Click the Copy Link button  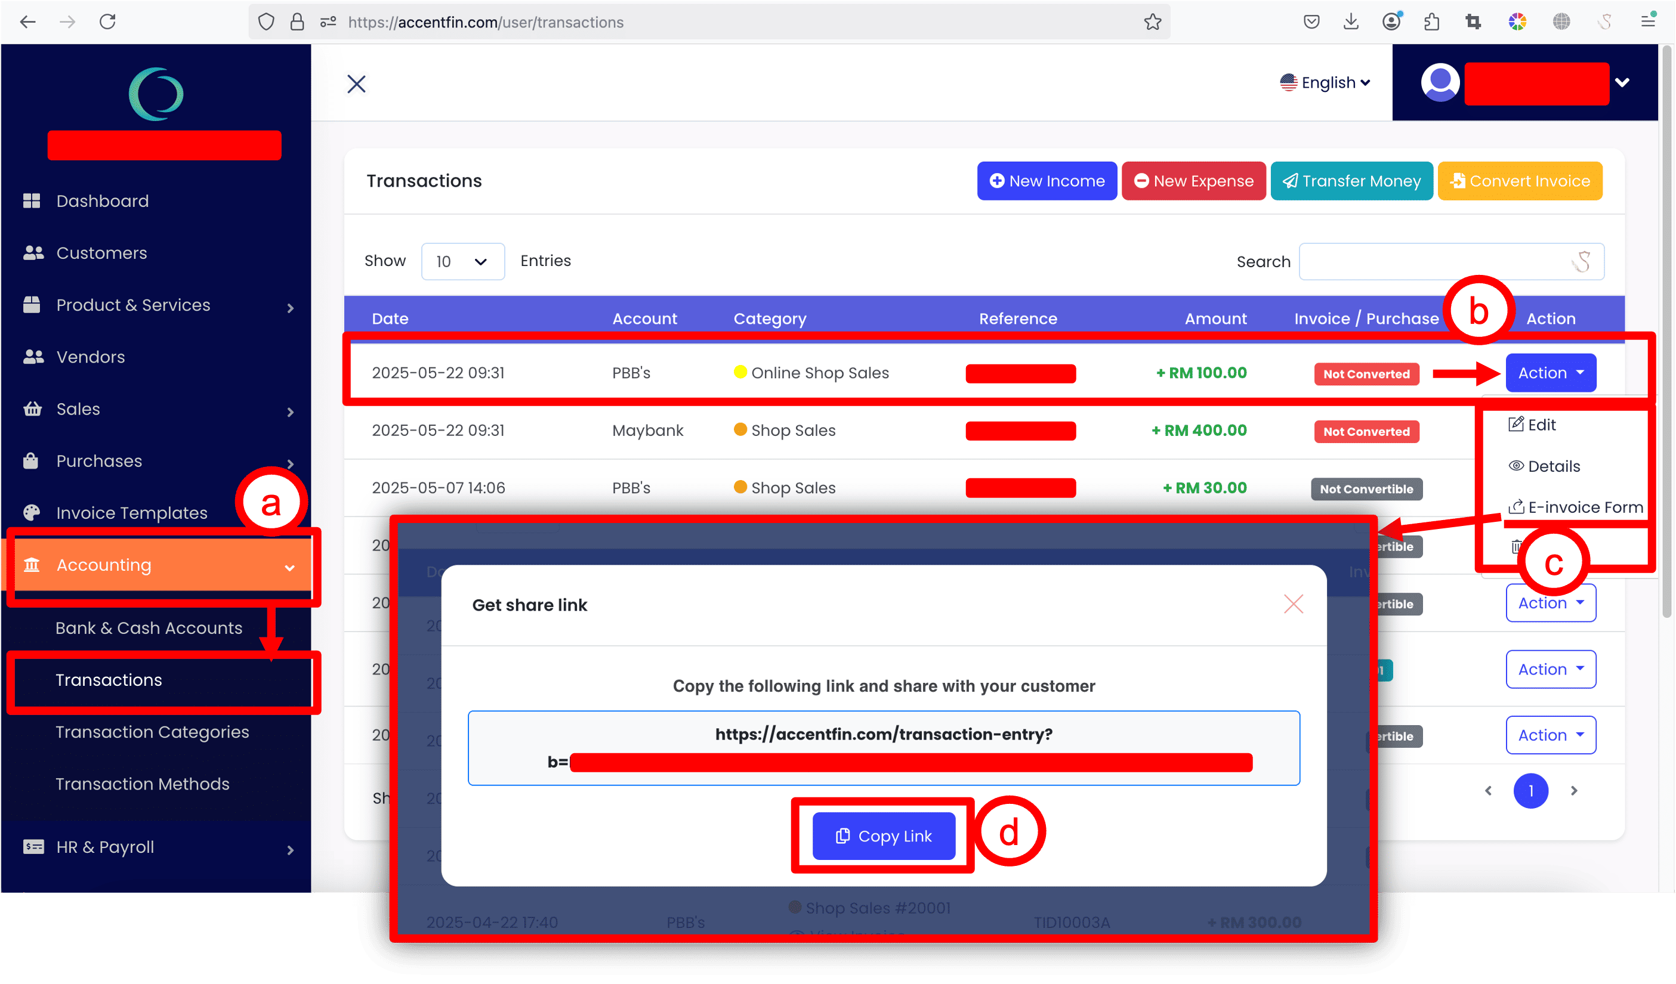tap(883, 836)
